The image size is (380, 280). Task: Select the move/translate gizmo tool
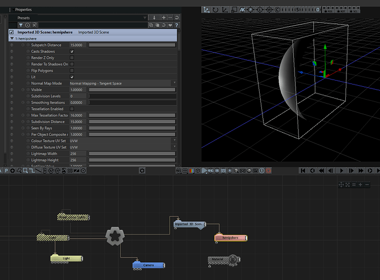pyautogui.click(x=207, y=10)
